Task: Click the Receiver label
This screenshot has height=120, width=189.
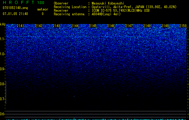Action: pos(61,10)
